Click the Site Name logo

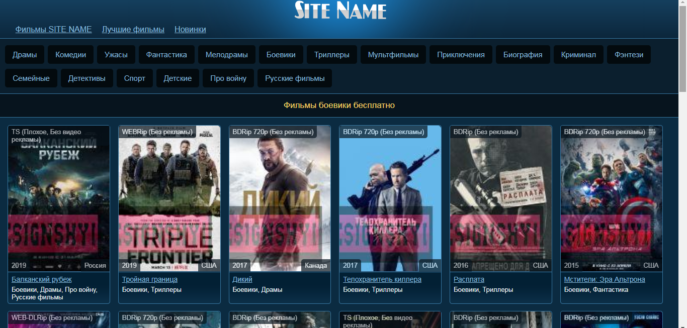click(x=340, y=10)
